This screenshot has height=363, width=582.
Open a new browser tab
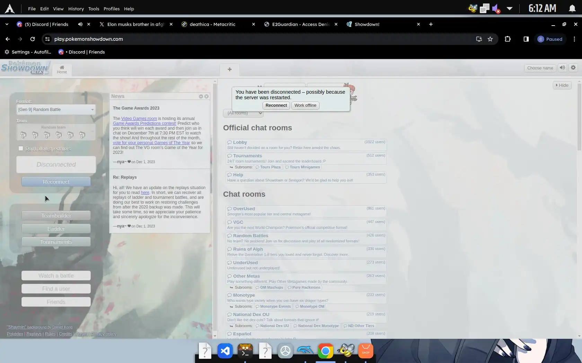(x=431, y=24)
